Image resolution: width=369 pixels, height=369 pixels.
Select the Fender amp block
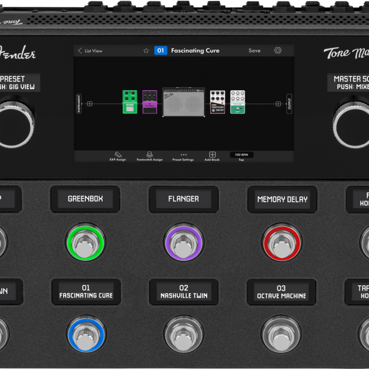tap(183, 102)
